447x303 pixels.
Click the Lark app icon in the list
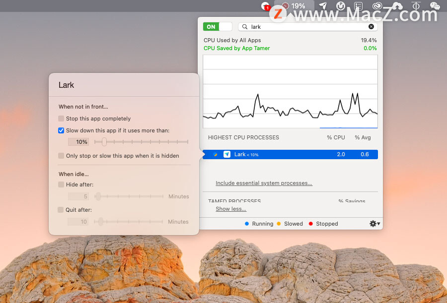[x=227, y=154]
